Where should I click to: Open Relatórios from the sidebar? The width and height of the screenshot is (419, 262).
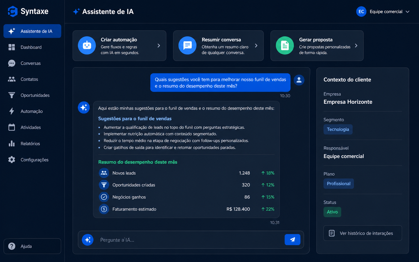click(32, 143)
